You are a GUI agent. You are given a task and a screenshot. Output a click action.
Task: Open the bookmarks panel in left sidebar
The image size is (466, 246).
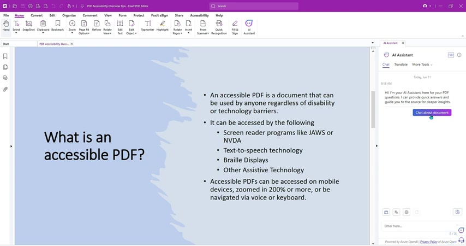coord(5,56)
